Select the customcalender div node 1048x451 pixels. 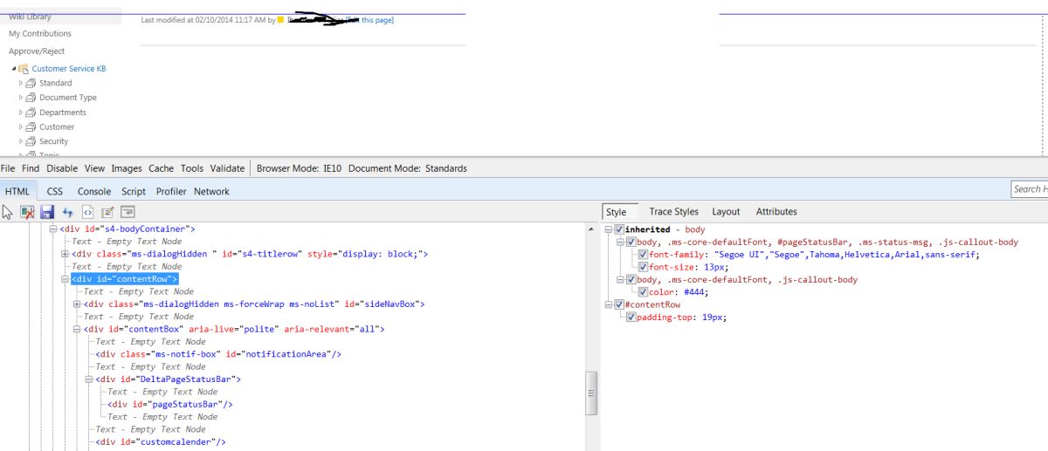(x=161, y=442)
